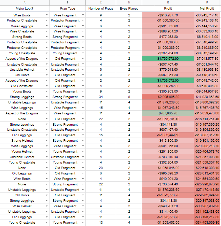This screenshot has width=221, height=226.
Task: Click net profit cell -$34,453,669.30
Action: (x=207, y=223)
